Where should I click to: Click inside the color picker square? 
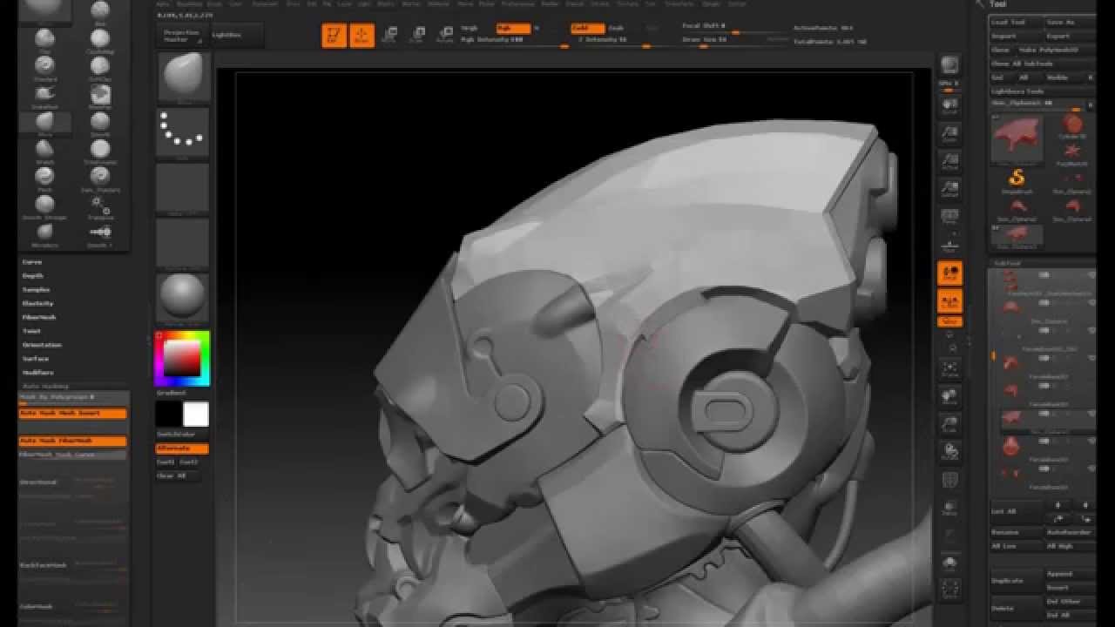pyautogui.click(x=182, y=358)
